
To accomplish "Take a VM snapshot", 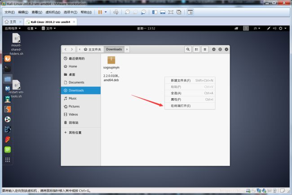I will (128, 12).
